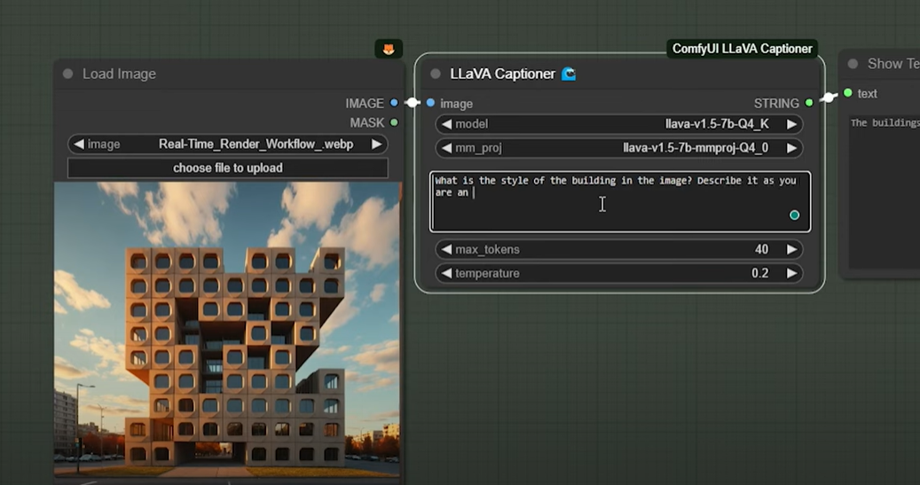
Task: Click the choose file to upload button
Action: pyautogui.click(x=228, y=168)
